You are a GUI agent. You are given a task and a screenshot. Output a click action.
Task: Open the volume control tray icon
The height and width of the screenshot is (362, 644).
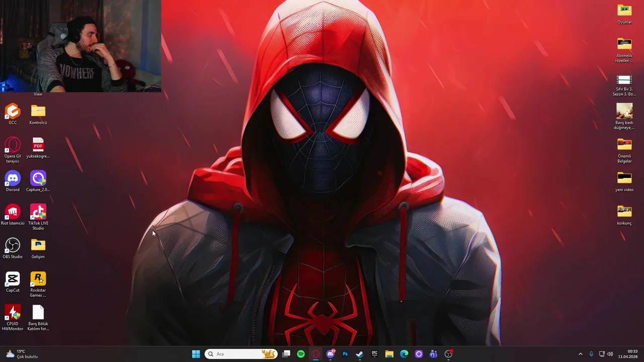[610, 354]
